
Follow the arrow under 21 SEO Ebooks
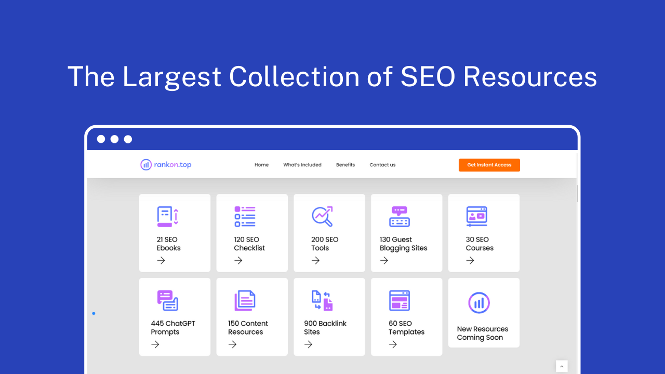(161, 260)
